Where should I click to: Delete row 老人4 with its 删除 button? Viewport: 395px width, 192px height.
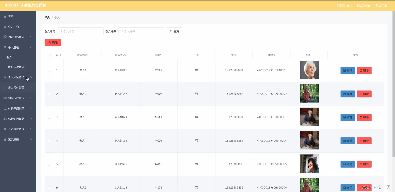(x=364, y=141)
